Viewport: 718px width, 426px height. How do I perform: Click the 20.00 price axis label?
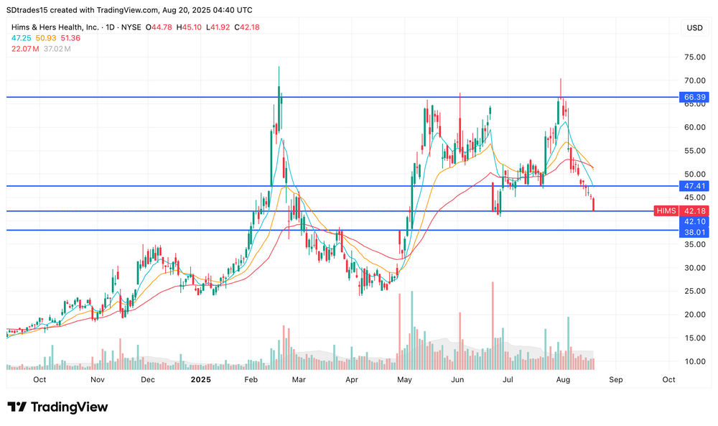(694, 315)
